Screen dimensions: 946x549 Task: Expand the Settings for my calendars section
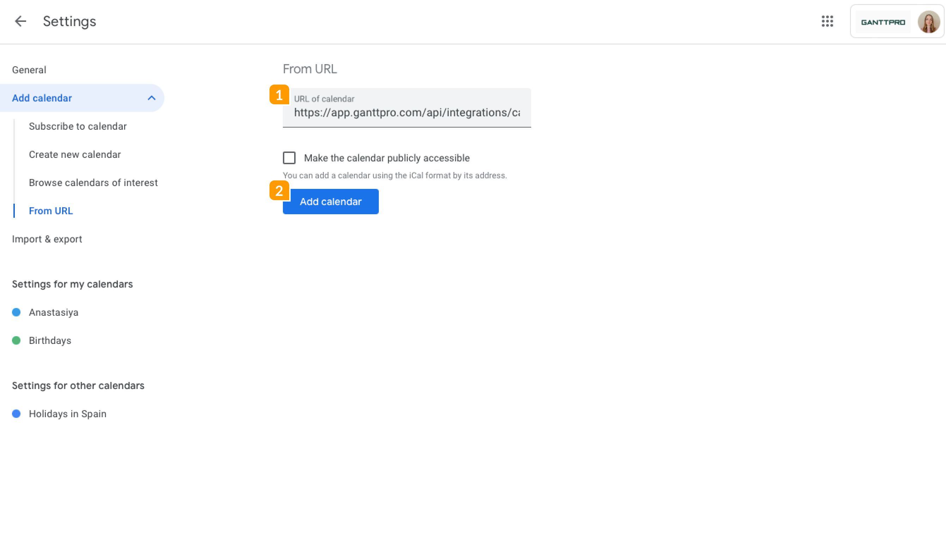(x=72, y=284)
